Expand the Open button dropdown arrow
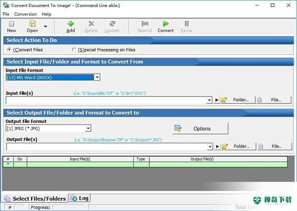This screenshot has height=211, width=297. coord(46,27)
